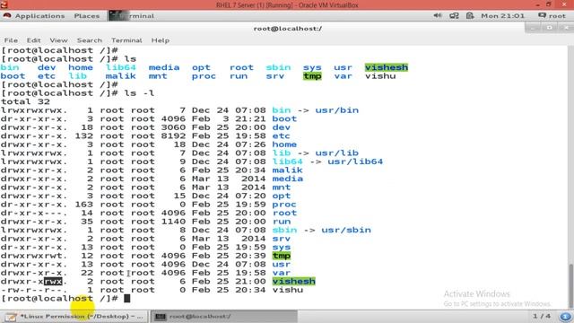Click the 'home' entry in ls output first row

(x=81, y=68)
